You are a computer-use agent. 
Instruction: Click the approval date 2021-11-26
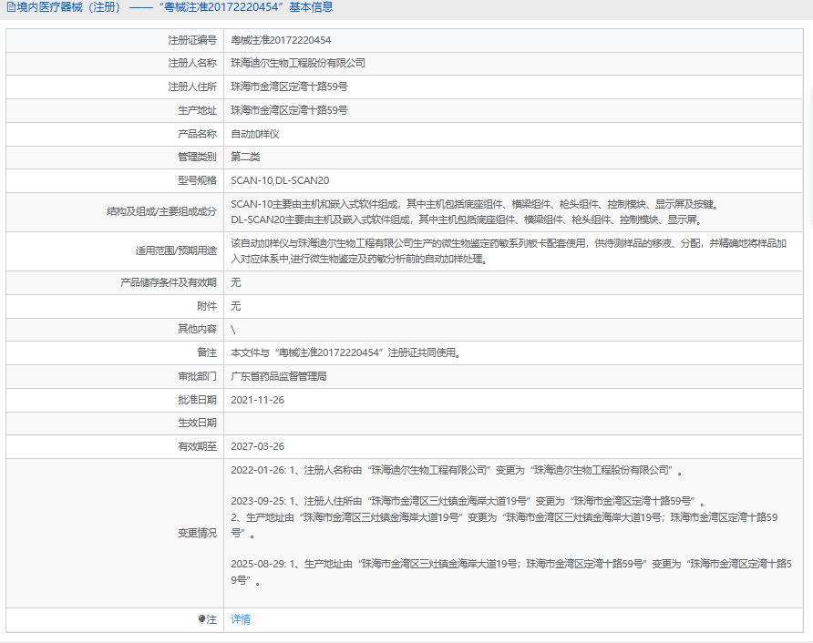point(257,400)
